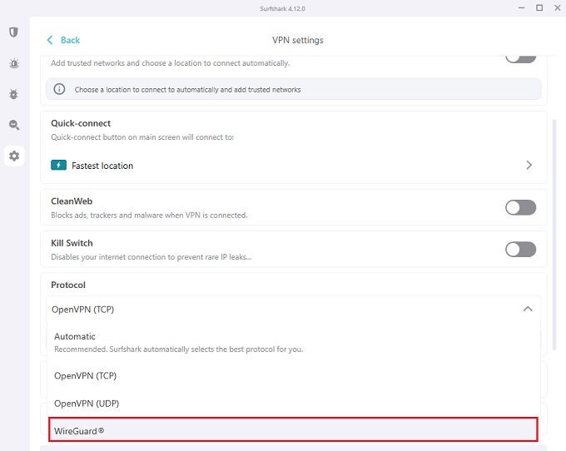The height and width of the screenshot is (451, 566).
Task: Maximize the Surfshark window
Action: (x=539, y=8)
